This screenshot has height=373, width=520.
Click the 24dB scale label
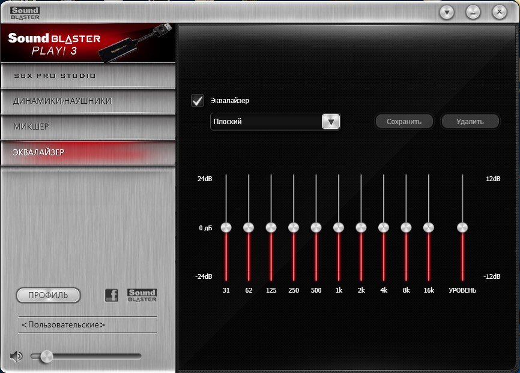tap(205, 179)
